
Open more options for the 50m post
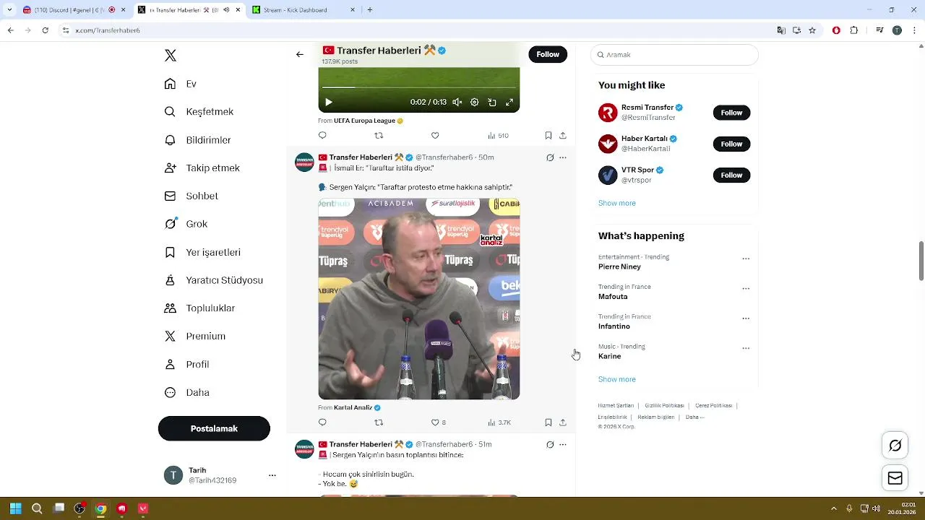tap(563, 157)
